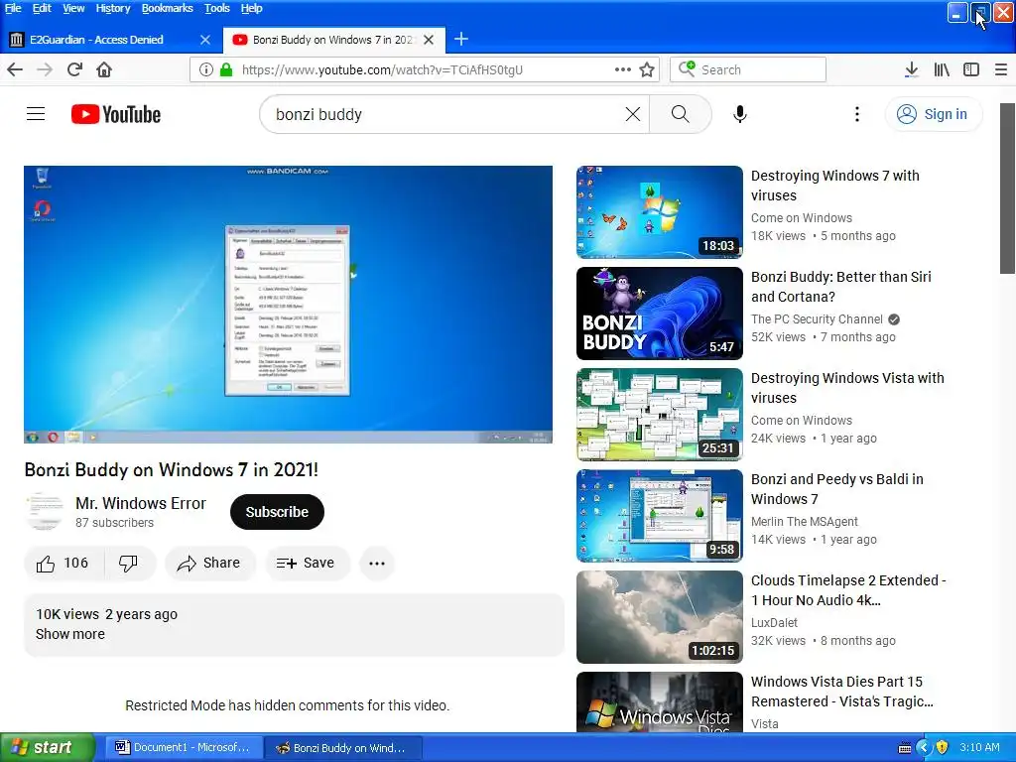Open Bonzi and Peedy vs Baldi thumbnail
The image size is (1016, 762).
(660, 516)
